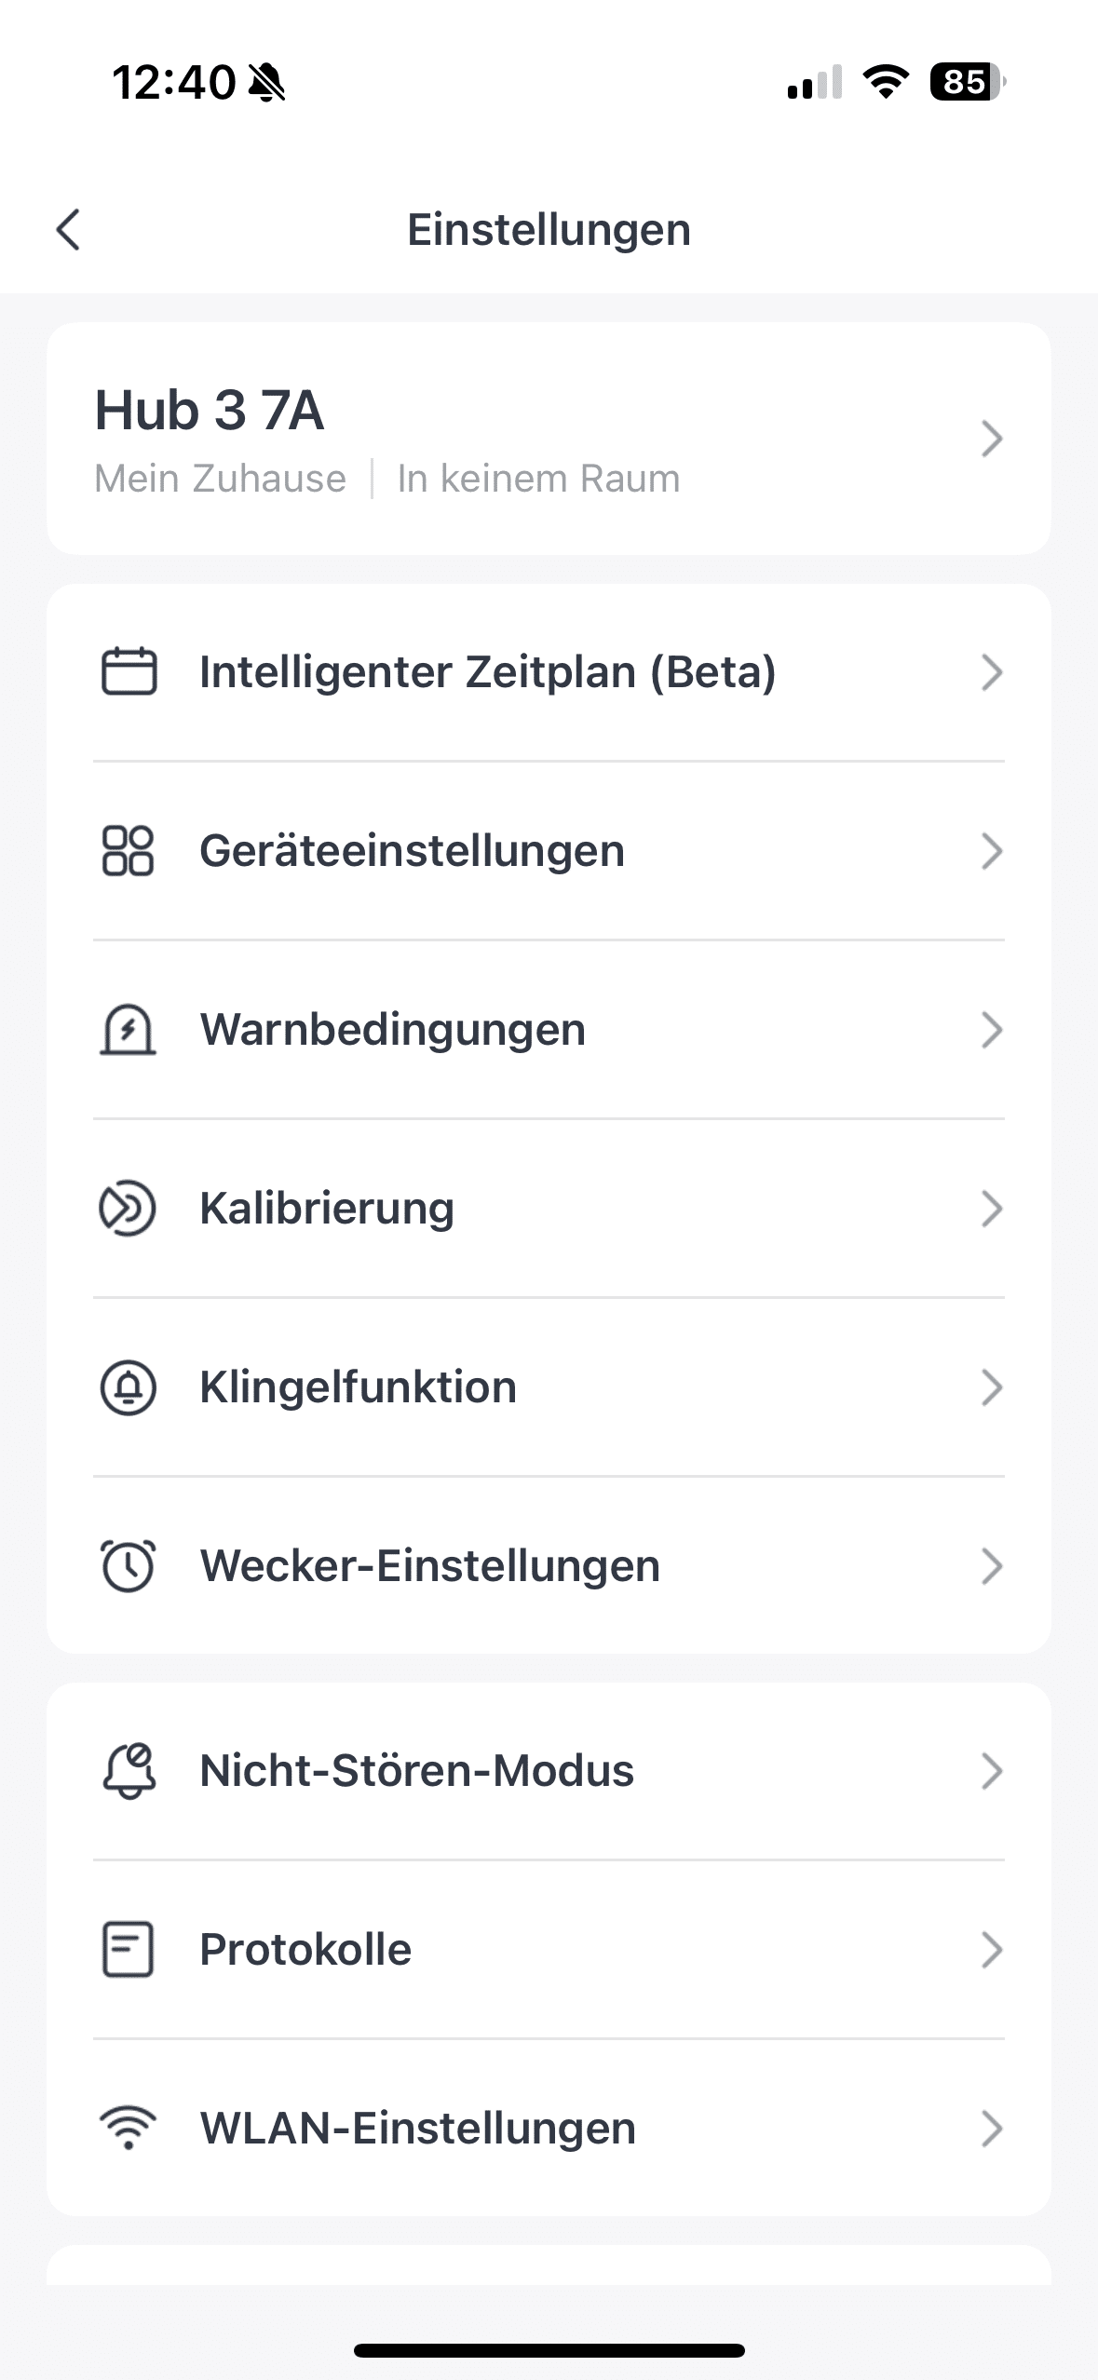The width and height of the screenshot is (1098, 2380).
Task: Tap the back arrow icon
Action: coord(69,229)
